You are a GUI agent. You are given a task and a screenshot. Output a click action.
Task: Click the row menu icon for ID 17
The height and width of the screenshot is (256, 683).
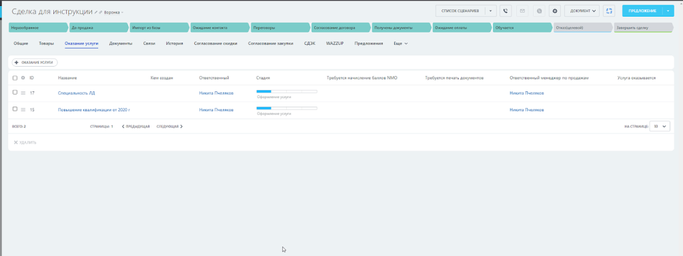pos(23,93)
